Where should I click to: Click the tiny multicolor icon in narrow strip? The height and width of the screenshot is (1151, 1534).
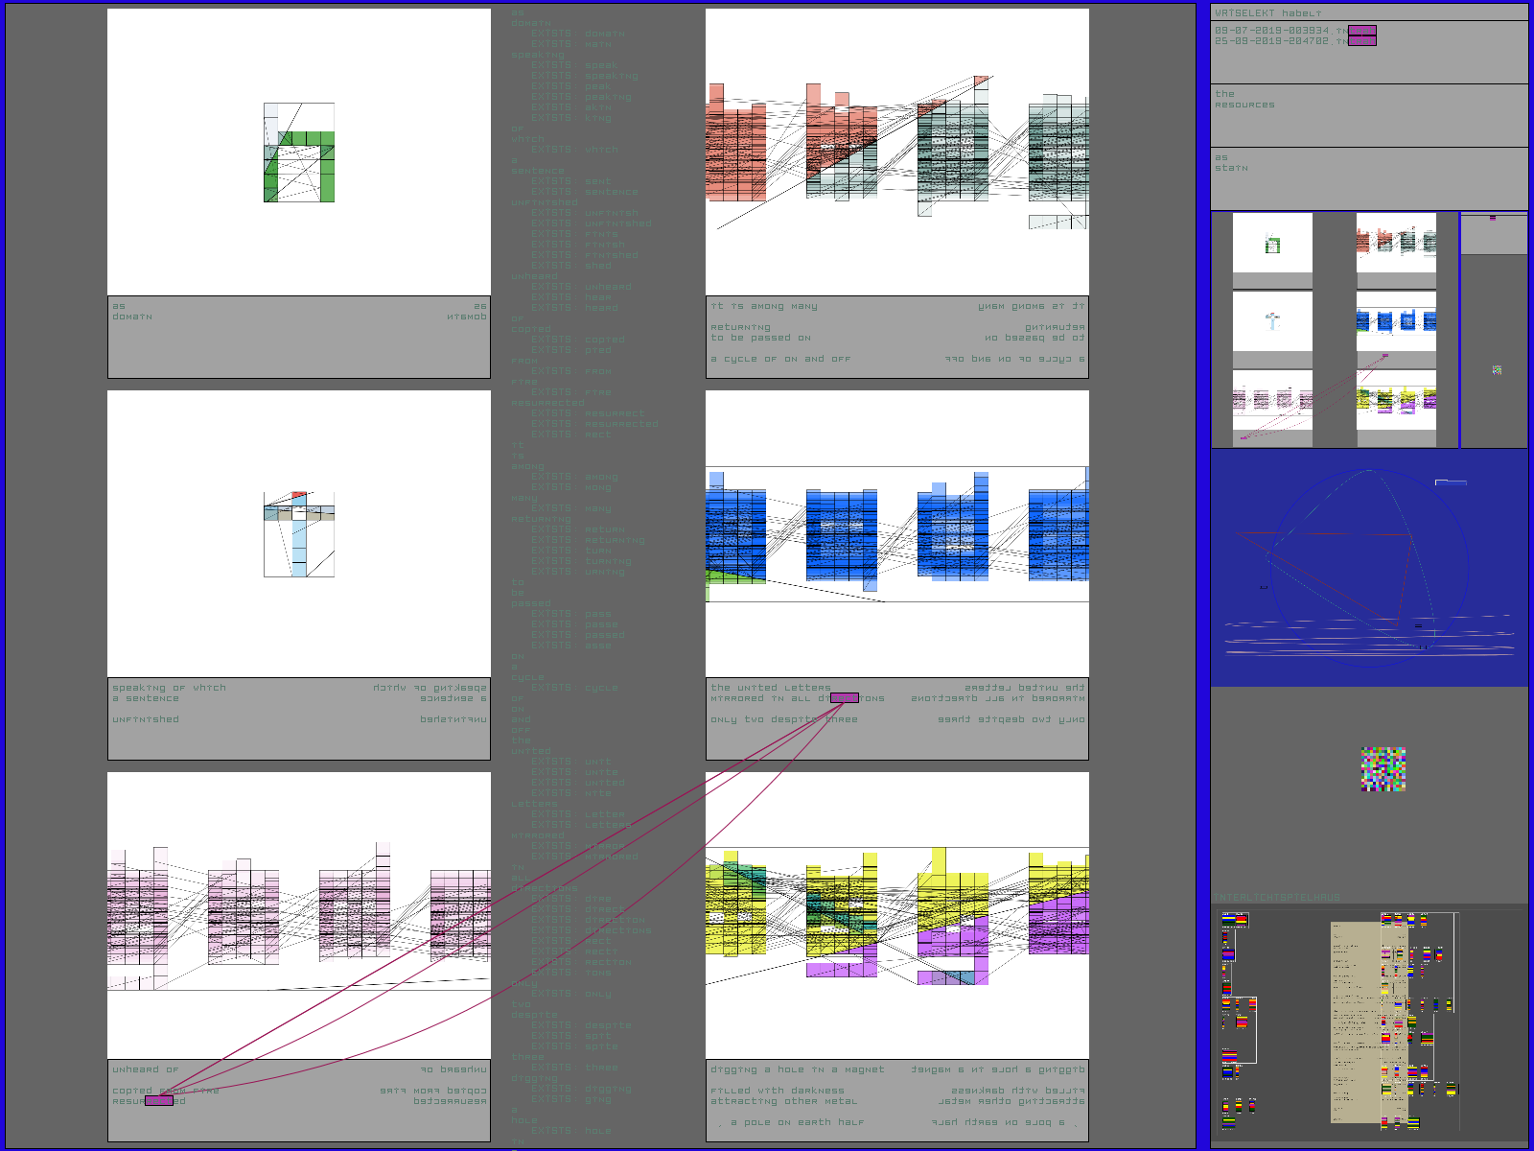[x=1497, y=369]
